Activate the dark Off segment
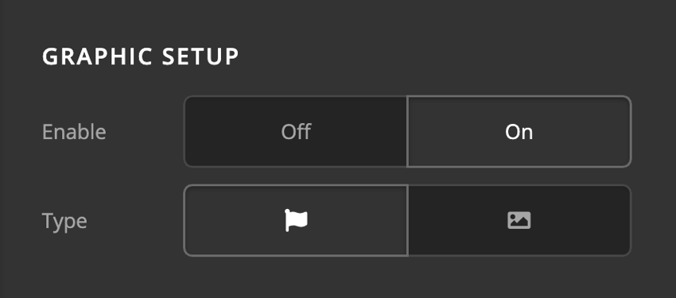Screen dimensions: 676x298 point(296,131)
